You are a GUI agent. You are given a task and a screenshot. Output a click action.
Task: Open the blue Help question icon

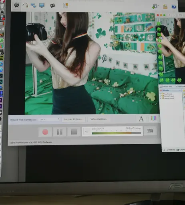coord(174,7)
